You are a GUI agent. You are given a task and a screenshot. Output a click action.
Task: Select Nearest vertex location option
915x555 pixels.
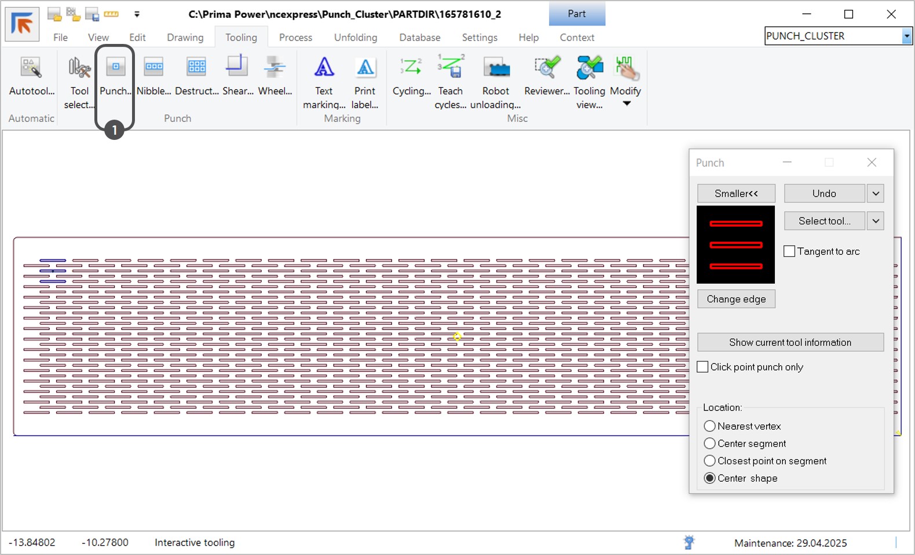tap(710, 426)
